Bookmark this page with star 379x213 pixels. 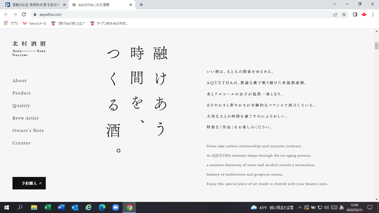pyautogui.click(x=344, y=14)
